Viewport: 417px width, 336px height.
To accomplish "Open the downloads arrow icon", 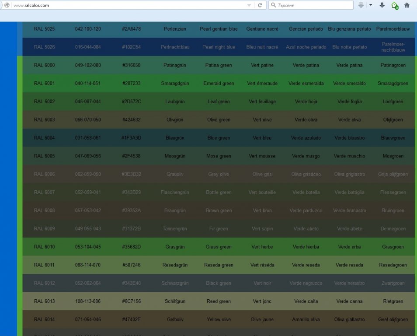I will pos(382,5).
